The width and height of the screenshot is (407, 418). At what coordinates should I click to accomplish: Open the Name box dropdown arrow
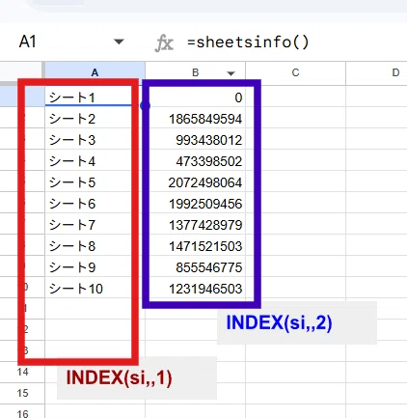[x=119, y=42]
